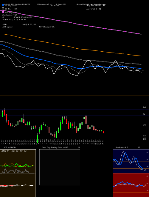Viewport: 149px width, 197px height.
Task: Click the 'Intra Day Trading Price & MR' heading
Action: (x=55, y=147)
